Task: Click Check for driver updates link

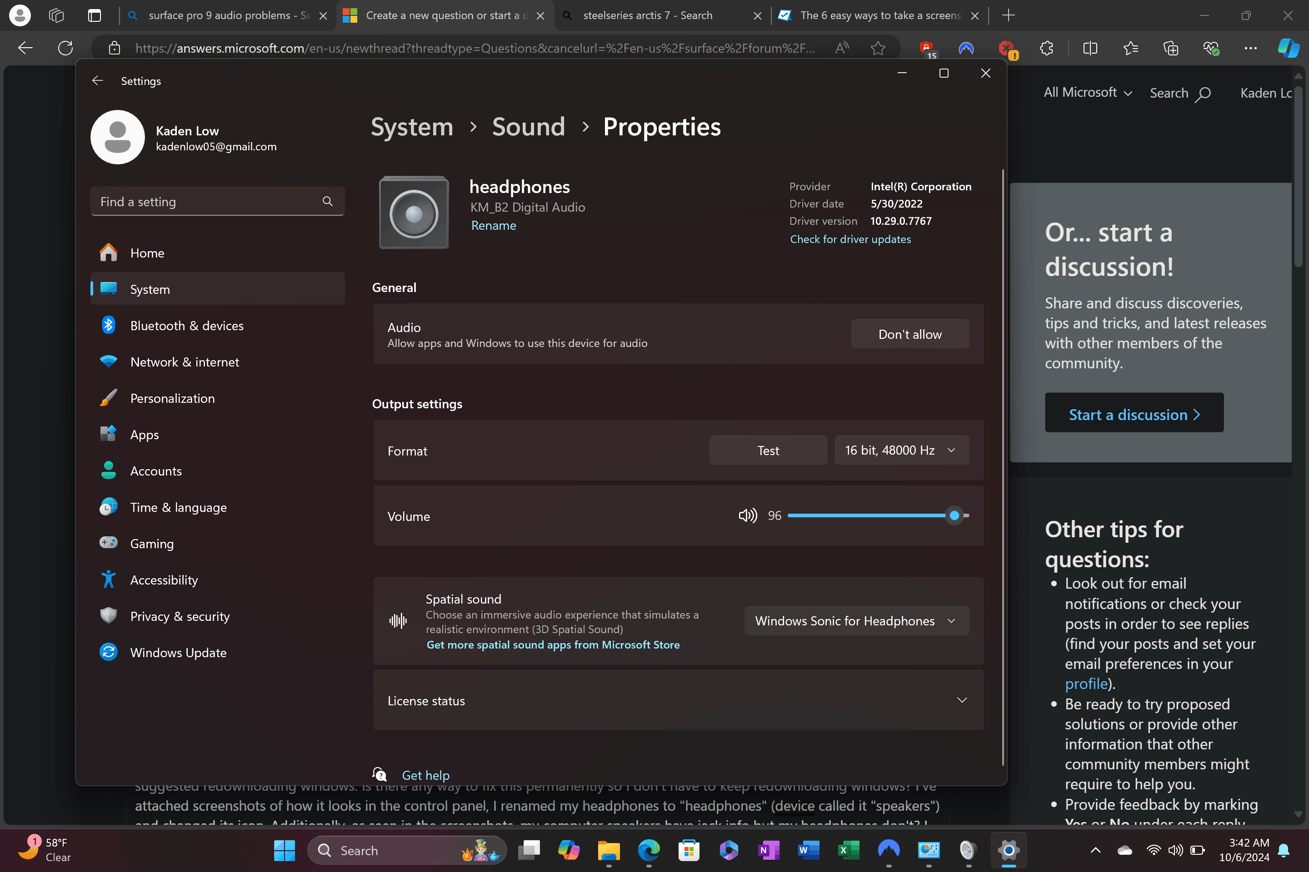Action: [x=850, y=239]
